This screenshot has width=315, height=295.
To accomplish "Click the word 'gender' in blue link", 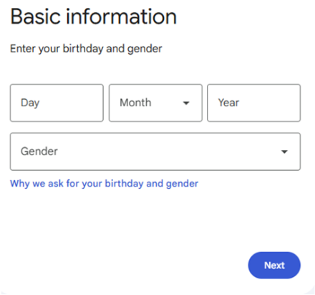I will coord(182,184).
